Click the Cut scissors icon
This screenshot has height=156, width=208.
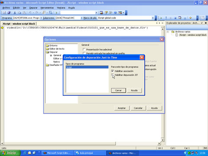[x=15, y=13]
